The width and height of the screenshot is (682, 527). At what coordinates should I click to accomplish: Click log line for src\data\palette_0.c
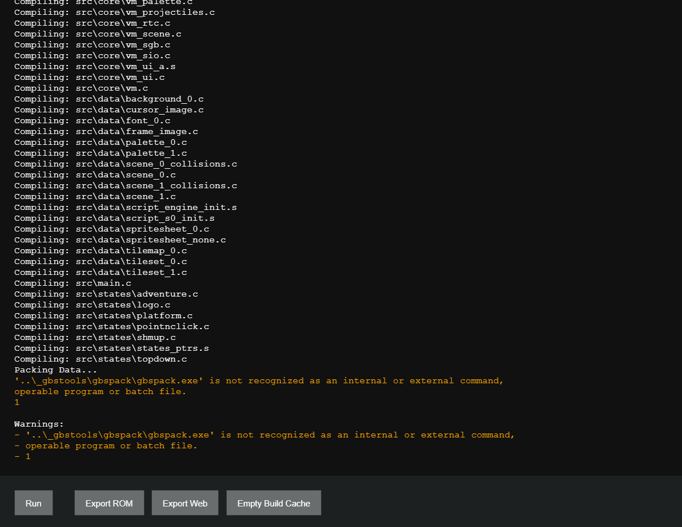101,142
